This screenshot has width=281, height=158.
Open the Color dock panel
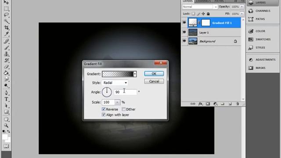tap(263, 31)
